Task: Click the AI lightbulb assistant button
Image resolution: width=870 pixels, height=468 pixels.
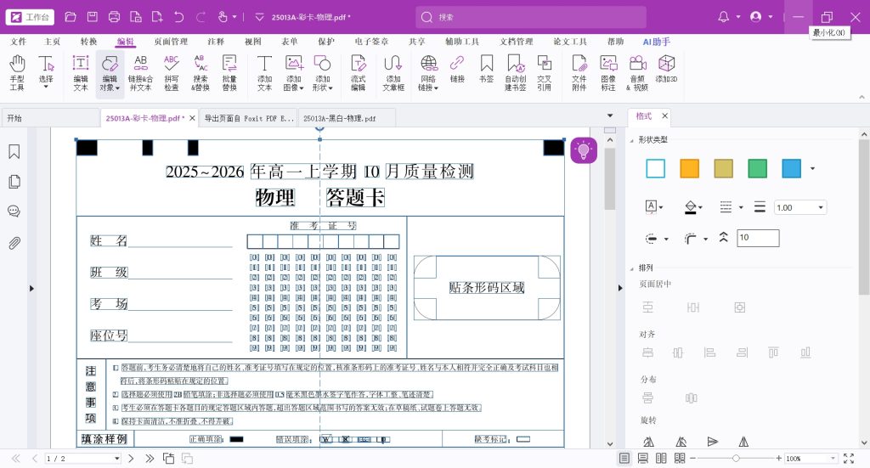Action: pyautogui.click(x=584, y=150)
